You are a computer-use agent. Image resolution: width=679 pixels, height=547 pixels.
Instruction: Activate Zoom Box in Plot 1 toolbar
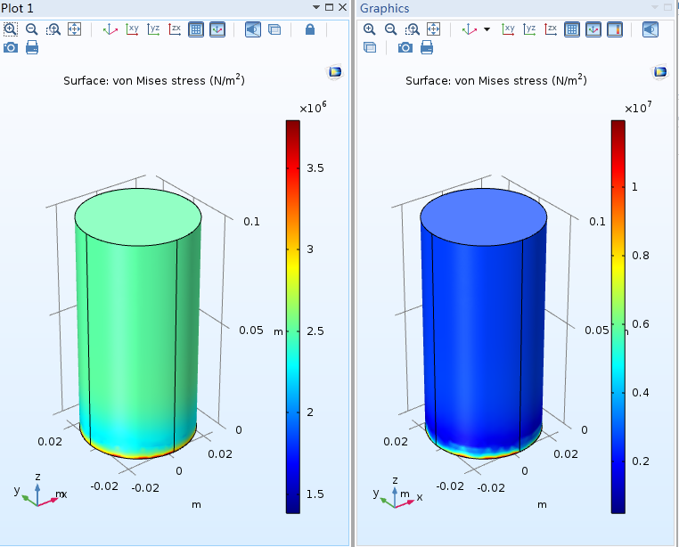(x=53, y=29)
